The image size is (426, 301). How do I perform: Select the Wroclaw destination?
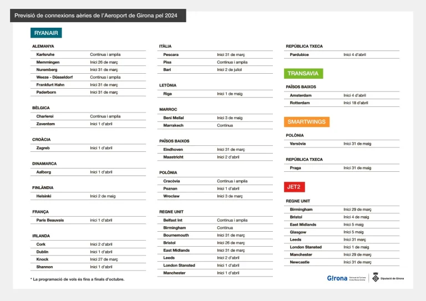point(171,196)
